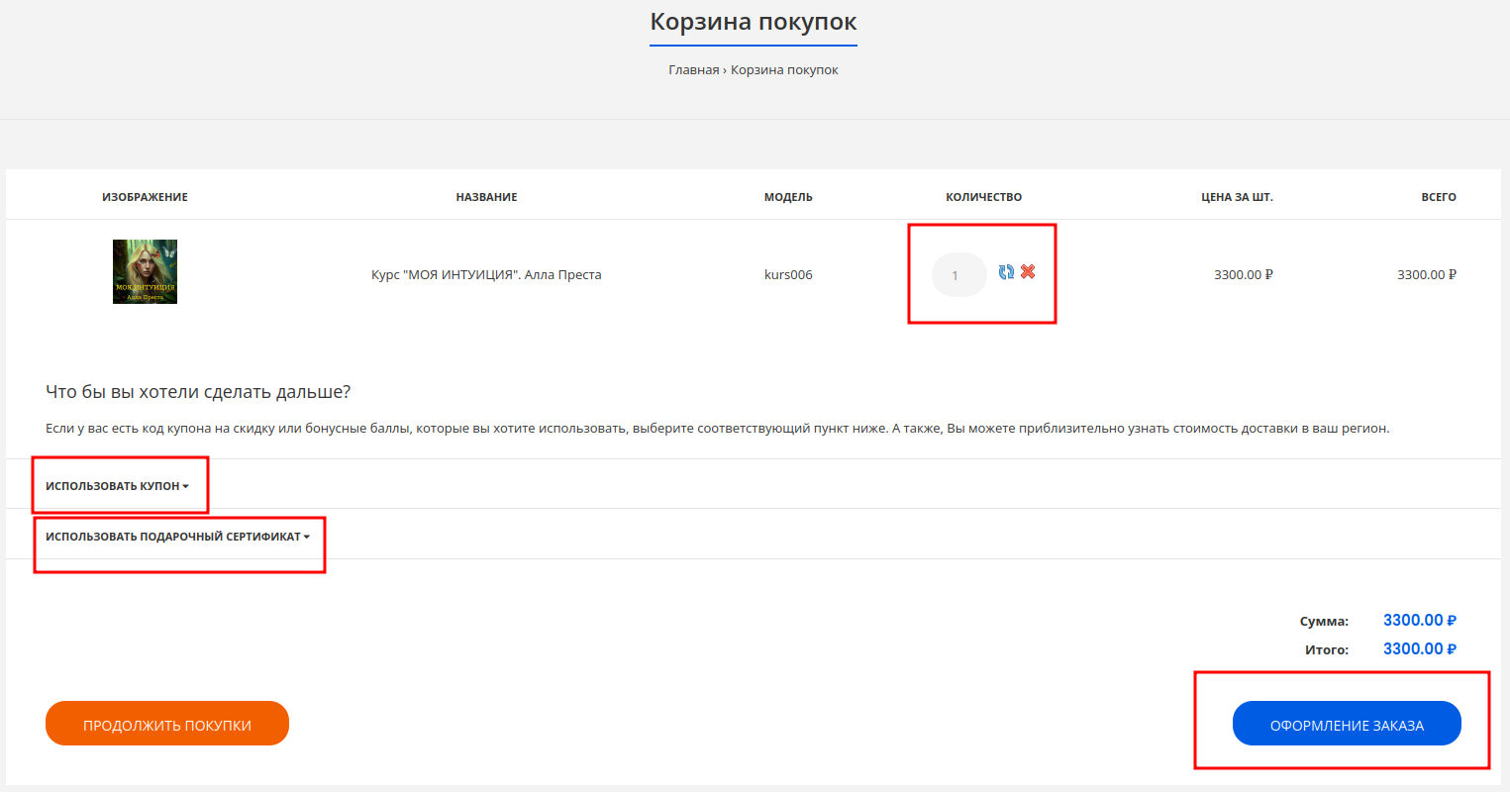This screenshot has width=1510, height=792.
Task: Click Корзина покупок breadcrumb link
Action: (x=784, y=70)
